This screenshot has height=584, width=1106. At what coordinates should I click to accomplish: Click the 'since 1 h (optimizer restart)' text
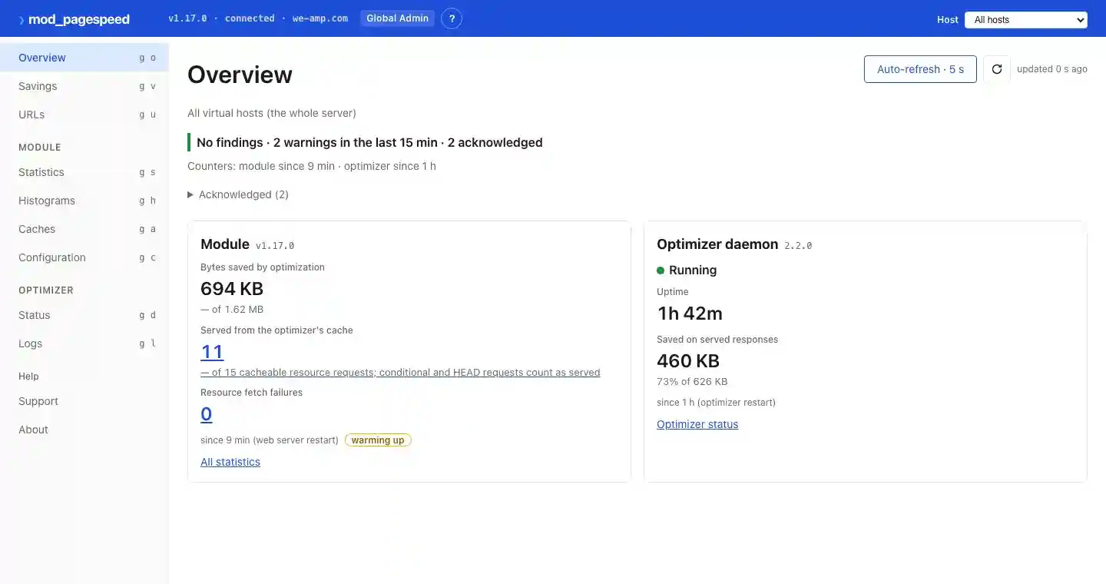click(716, 403)
